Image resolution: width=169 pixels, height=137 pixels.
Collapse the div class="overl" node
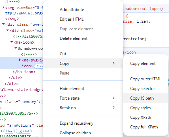[x=3, y=24]
